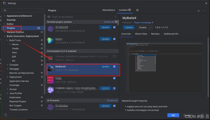Click Update button in MyBatisX list row

105,67
